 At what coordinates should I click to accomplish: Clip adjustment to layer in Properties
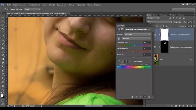point(132,97)
